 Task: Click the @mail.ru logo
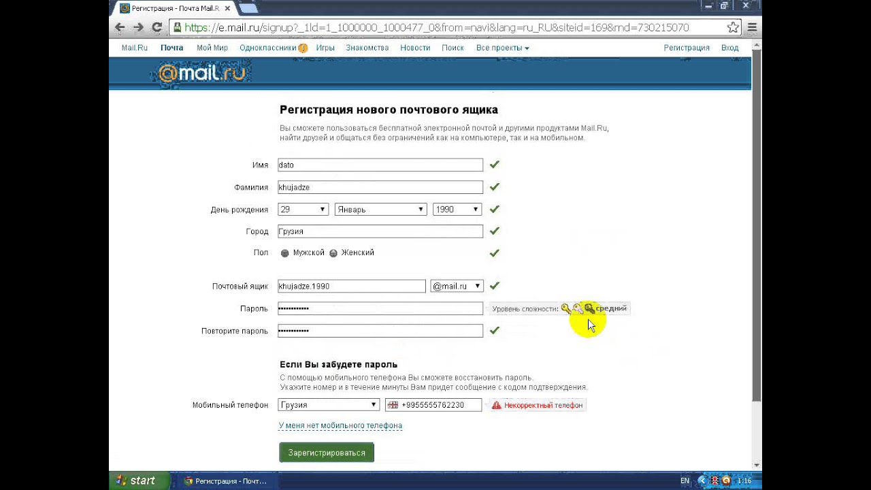point(201,73)
